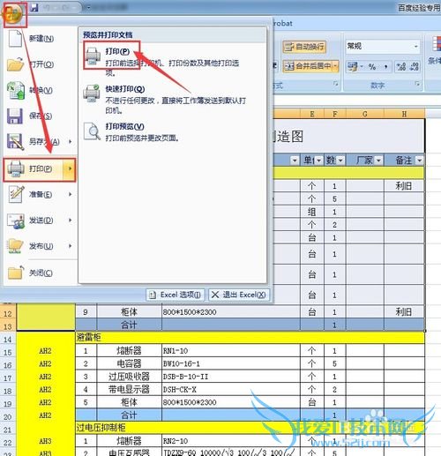
Task: Click 合计 cell in row 13
Action: pyautogui.click(x=129, y=325)
